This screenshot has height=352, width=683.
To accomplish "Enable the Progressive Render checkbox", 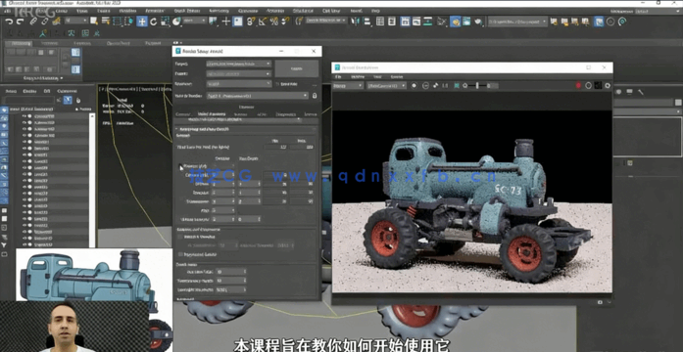I will (x=180, y=254).
